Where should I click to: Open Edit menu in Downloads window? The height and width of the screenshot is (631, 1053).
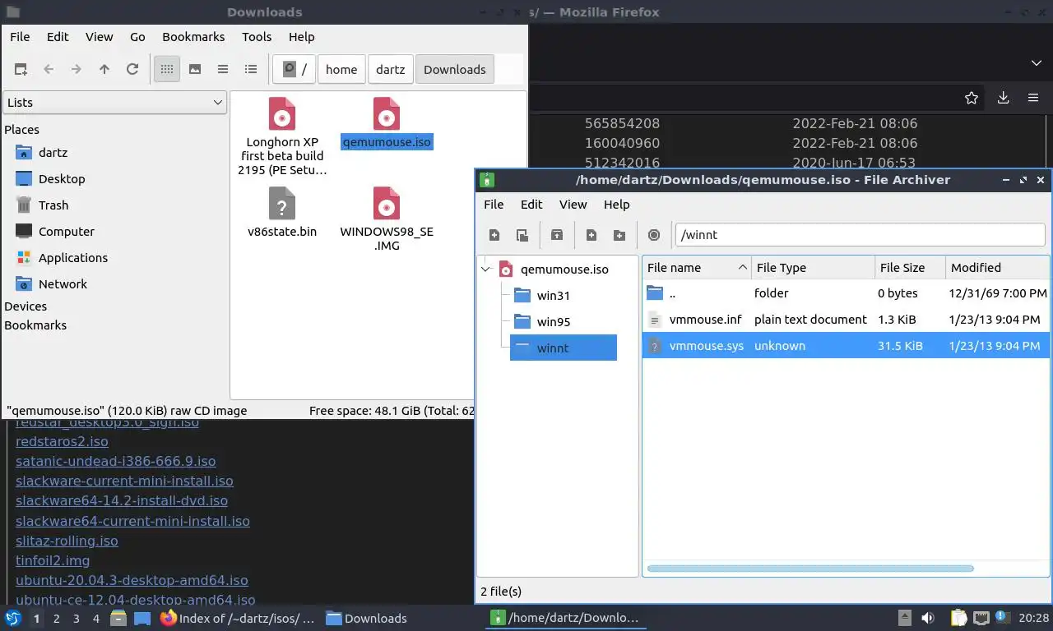(x=58, y=37)
